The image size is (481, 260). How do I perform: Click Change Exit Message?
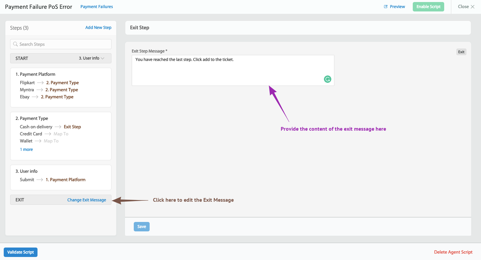point(87,200)
